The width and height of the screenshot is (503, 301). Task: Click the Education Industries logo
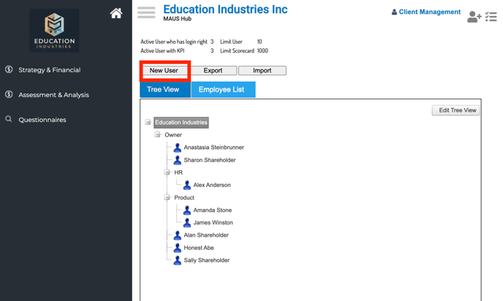point(55,30)
